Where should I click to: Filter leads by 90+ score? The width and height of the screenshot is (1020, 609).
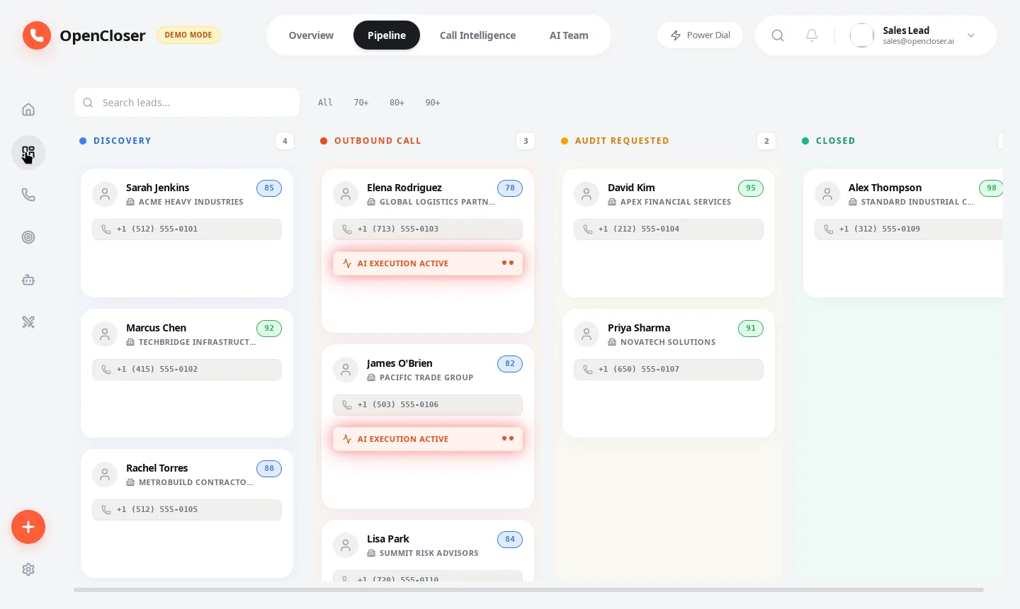tap(433, 103)
